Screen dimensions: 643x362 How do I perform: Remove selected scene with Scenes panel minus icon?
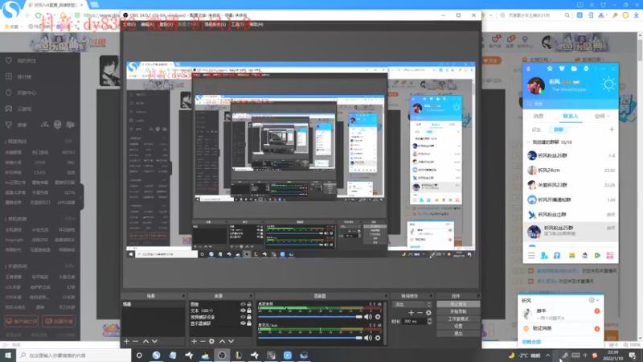(x=135, y=341)
